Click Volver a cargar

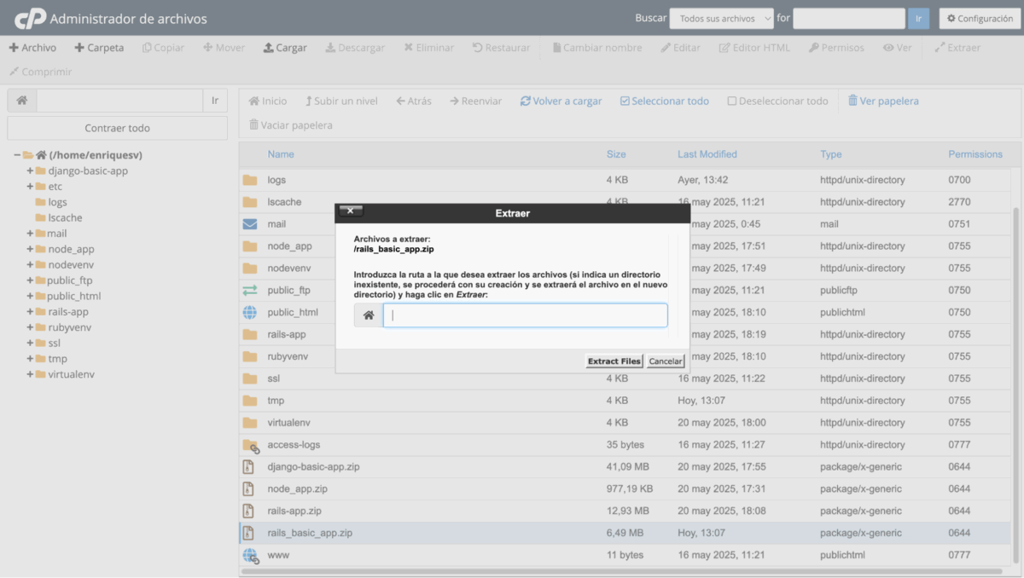coord(561,101)
